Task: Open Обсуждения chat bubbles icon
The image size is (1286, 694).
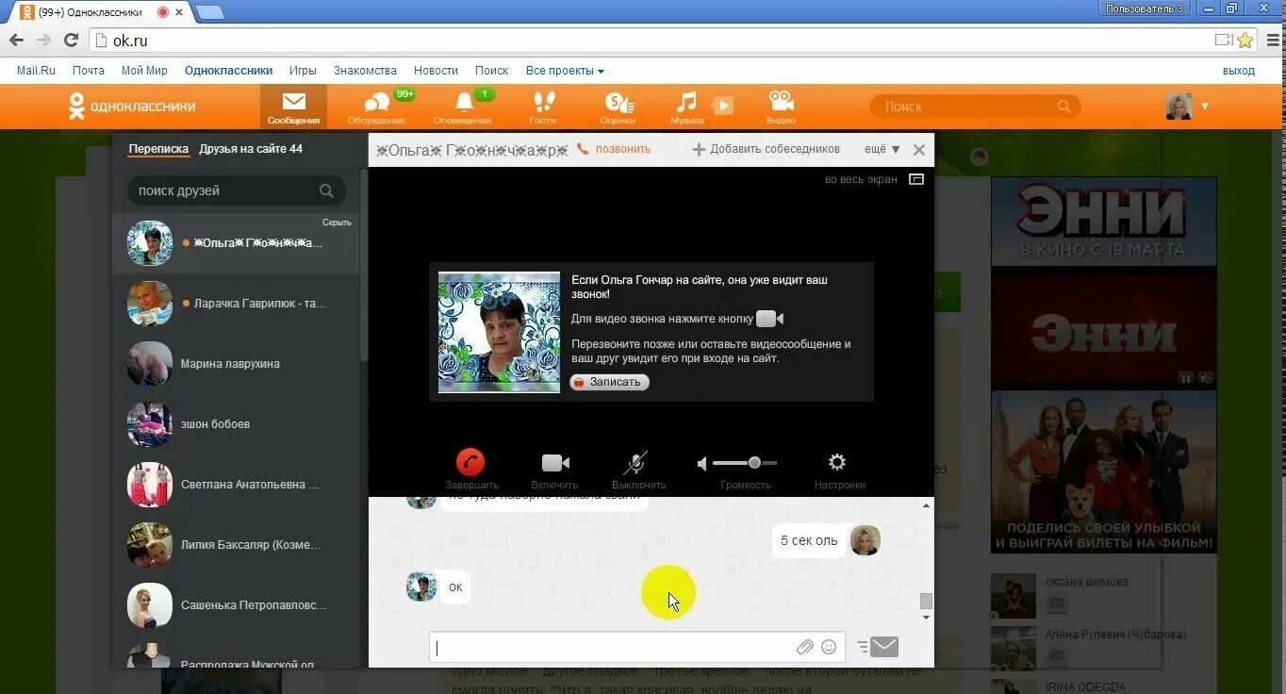Action: click(x=377, y=102)
